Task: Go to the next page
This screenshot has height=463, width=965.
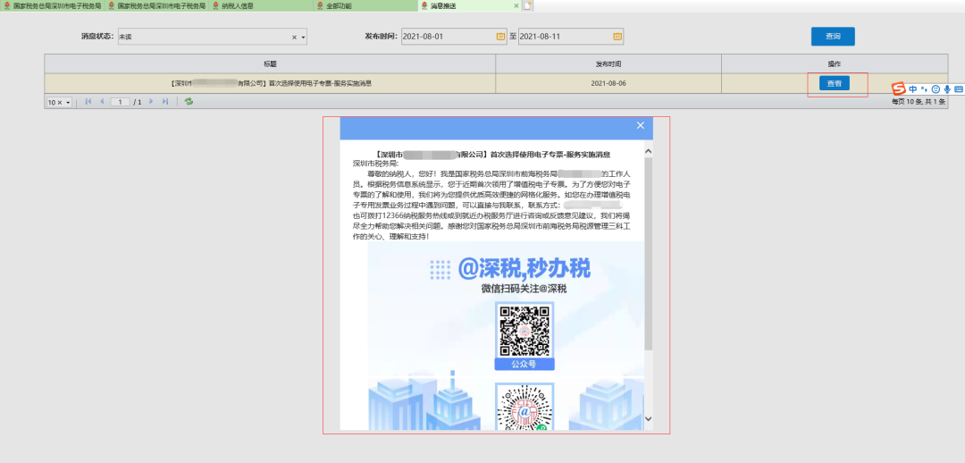Action: 151,102
